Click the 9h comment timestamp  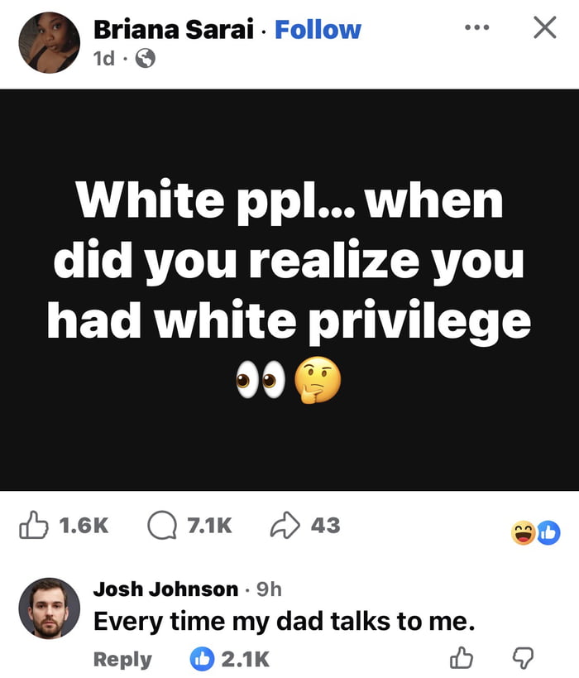coord(269,589)
